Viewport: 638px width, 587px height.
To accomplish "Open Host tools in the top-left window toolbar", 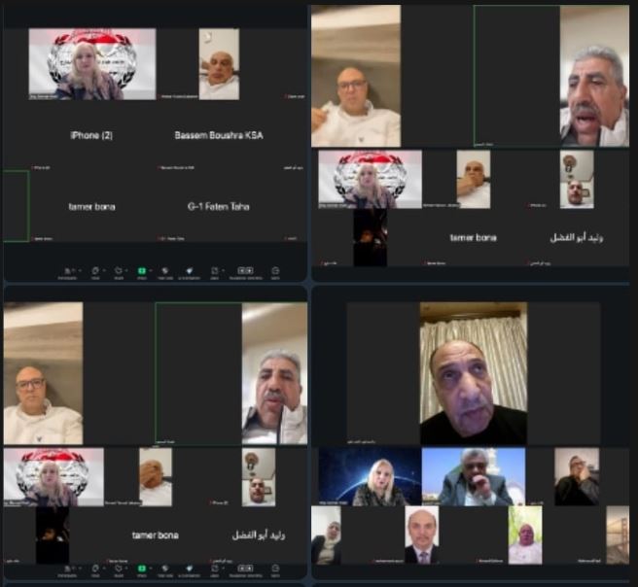I will (166, 271).
